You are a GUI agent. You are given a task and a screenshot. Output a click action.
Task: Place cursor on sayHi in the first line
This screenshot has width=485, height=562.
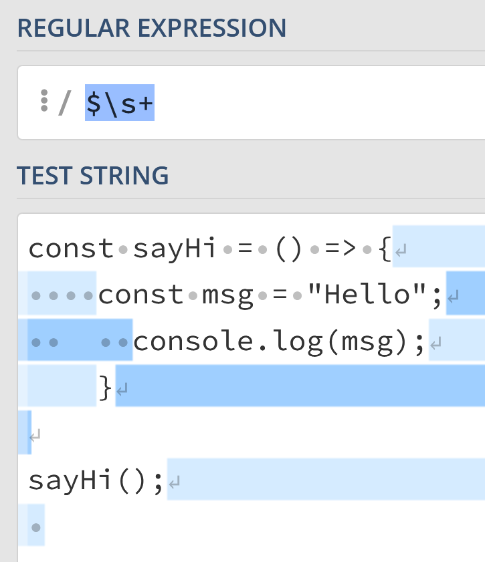[174, 249]
